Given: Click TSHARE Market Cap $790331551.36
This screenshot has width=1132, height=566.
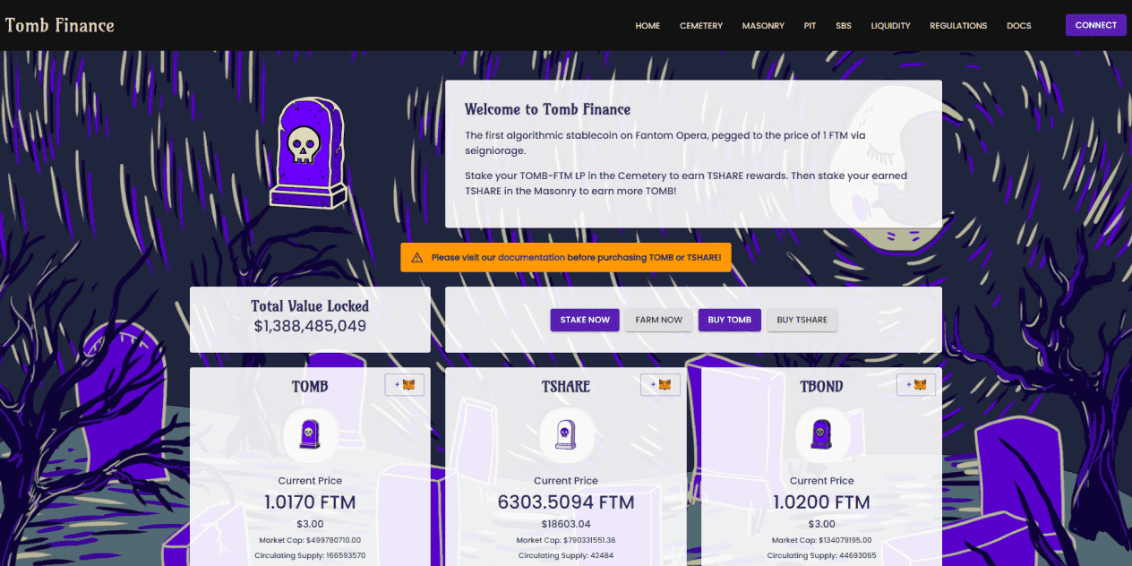Looking at the screenshot, I should (566, 540).
